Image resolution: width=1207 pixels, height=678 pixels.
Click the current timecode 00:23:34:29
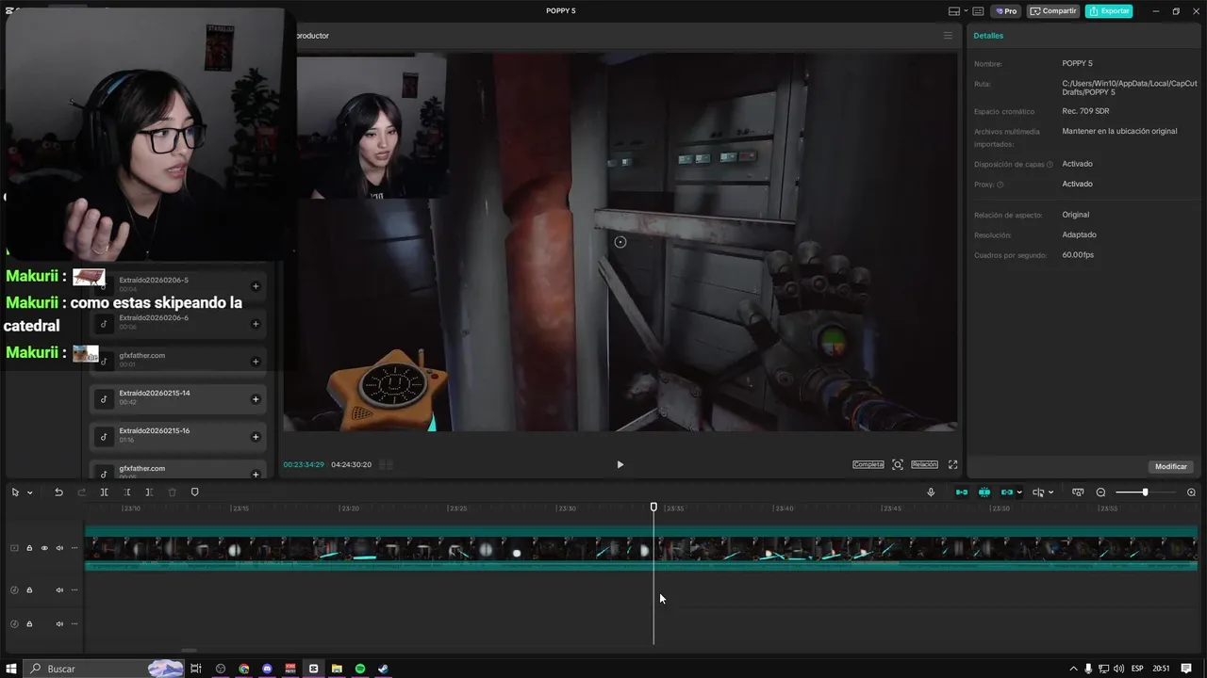(x=304, y=464)
